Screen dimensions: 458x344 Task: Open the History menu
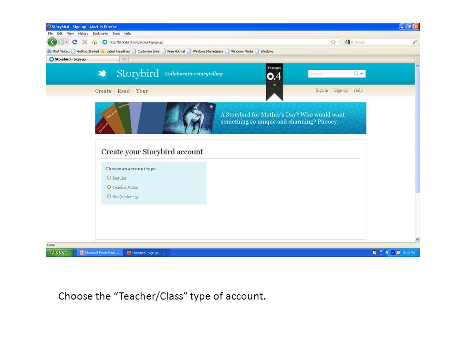83,33
